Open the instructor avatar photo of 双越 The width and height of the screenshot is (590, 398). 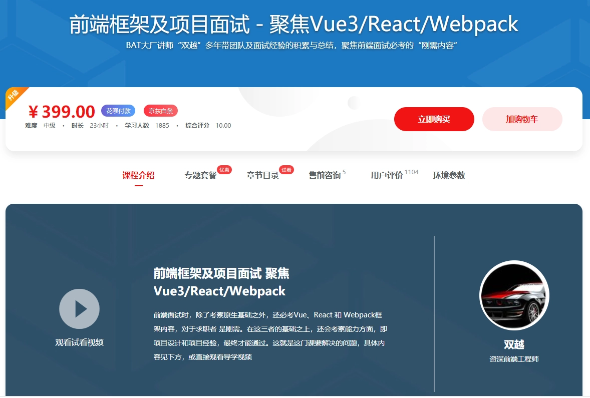click(x=514, y=295)
